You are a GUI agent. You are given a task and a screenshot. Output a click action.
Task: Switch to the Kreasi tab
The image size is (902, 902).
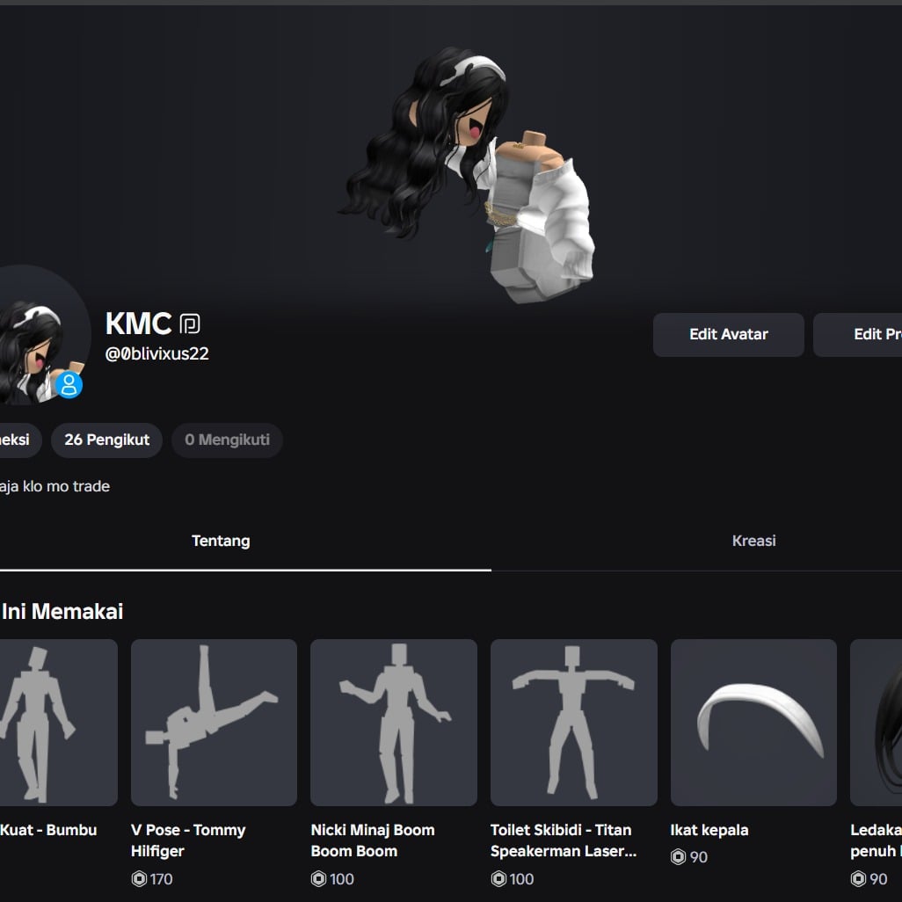tap(753, 542)
